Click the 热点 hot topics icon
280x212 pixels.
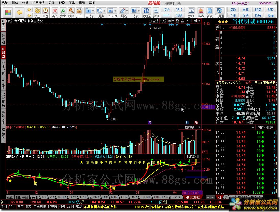201,13
